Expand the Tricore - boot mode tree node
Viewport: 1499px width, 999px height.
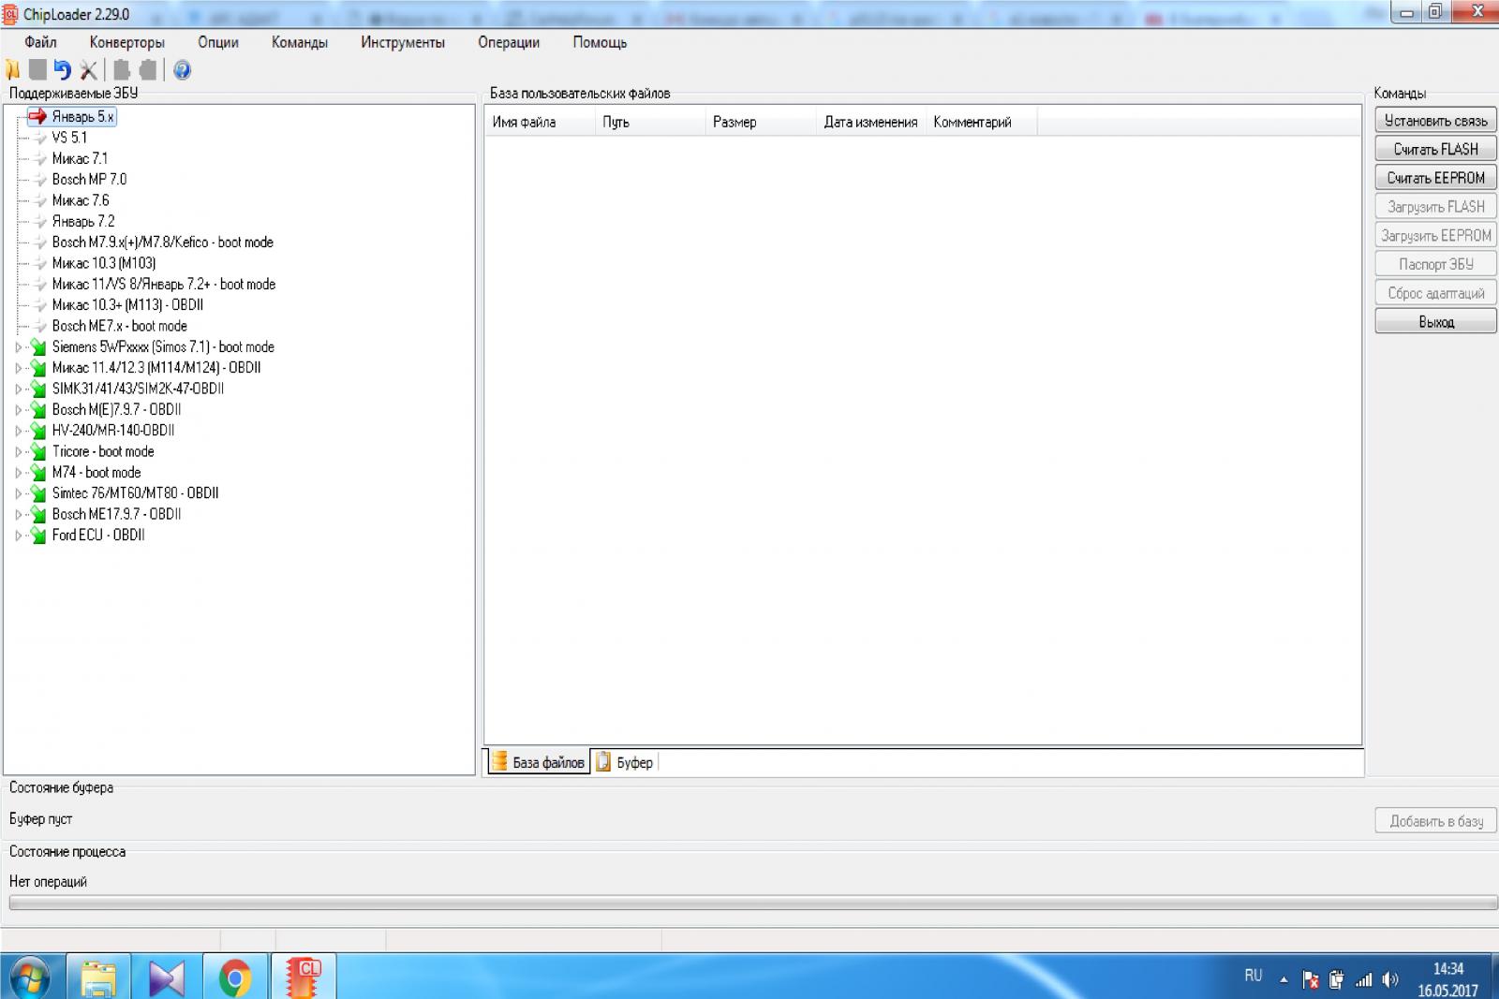[18, 452]
